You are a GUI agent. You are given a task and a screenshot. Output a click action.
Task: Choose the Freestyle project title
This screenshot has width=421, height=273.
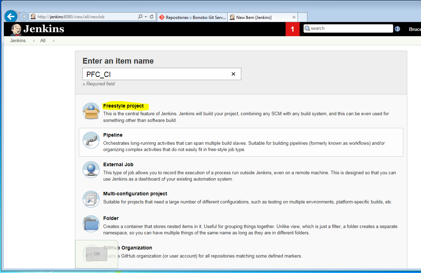[x=123, y=106]
